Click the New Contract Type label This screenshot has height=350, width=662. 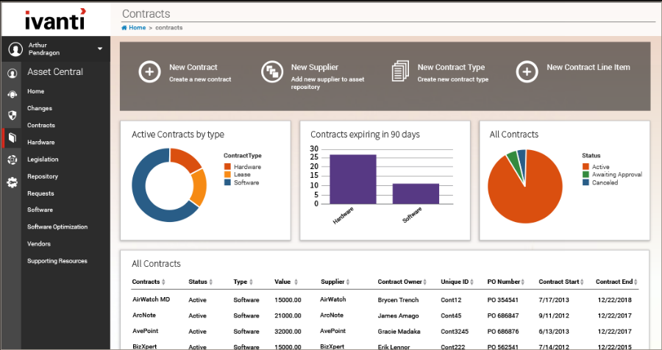tap(451, 67)
